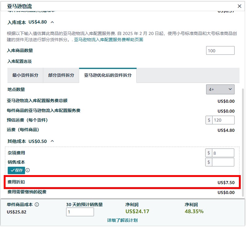Click the 每件商品的亚马逊物流入库配置服务费 label
Viewport: 246px width, 228px height.
(44, 110)
